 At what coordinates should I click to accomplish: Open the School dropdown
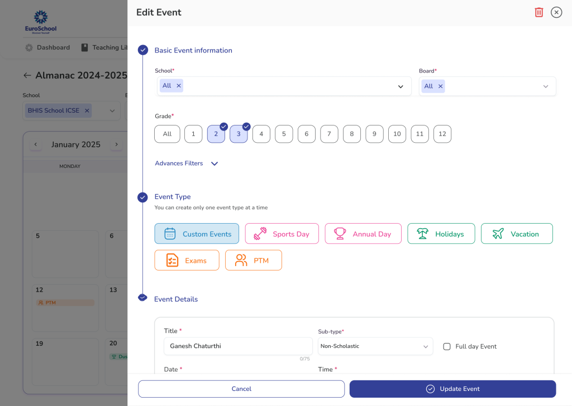(400, 86)
